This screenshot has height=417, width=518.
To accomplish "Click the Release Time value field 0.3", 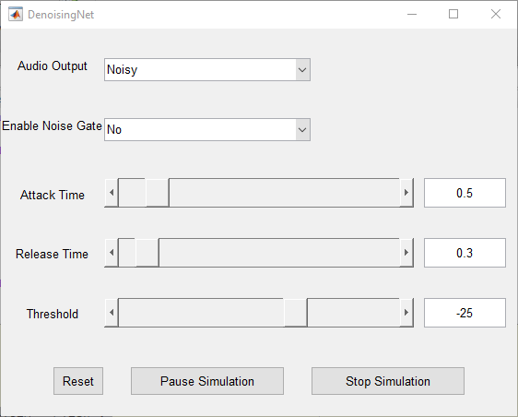I will point(465,253).
